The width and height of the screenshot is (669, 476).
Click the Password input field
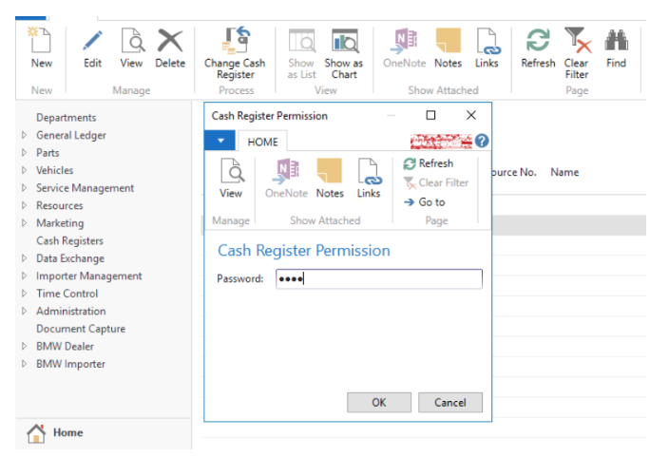coord(378,279)
